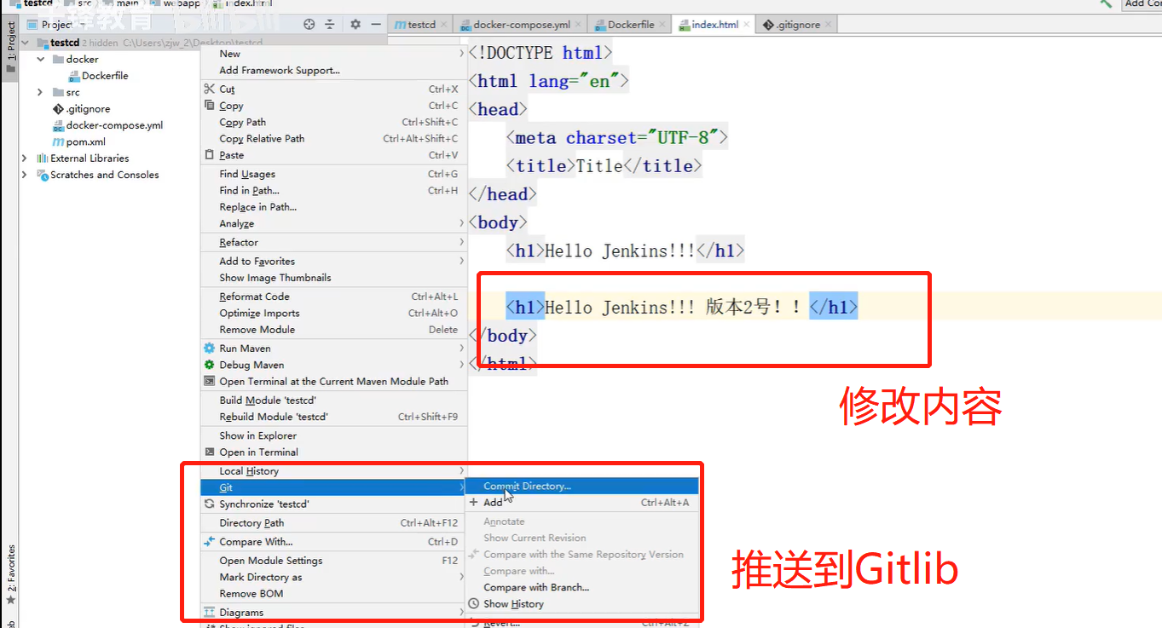
Task: Select Remove BOM
Action: (x=334, y=594)
